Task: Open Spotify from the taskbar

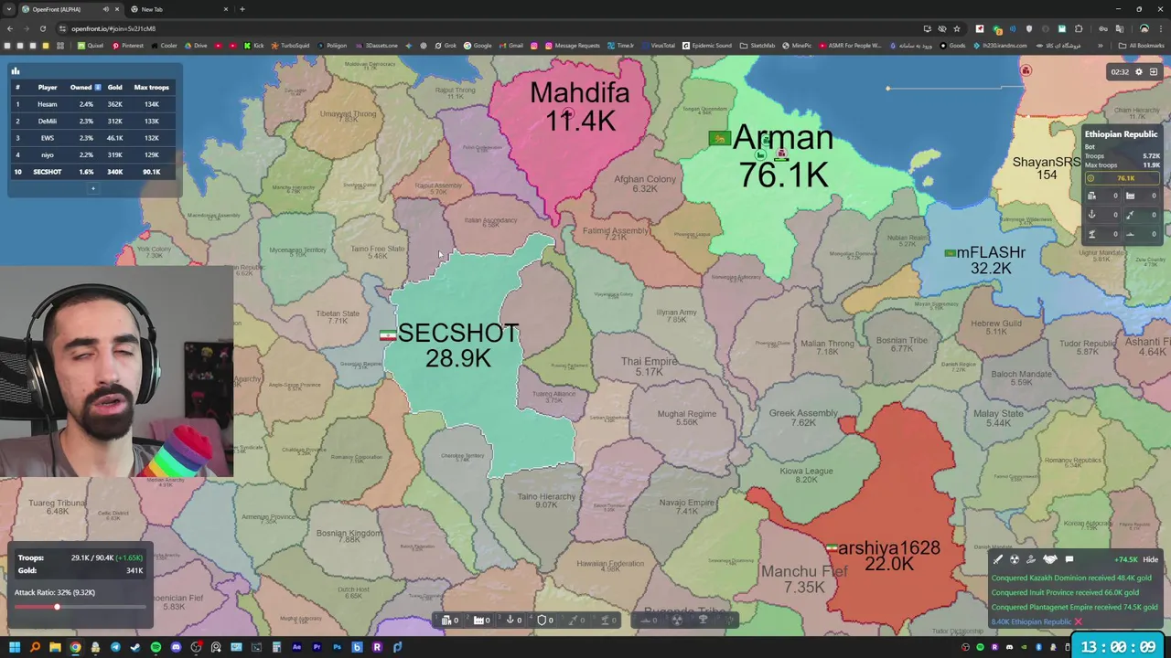Action: tap(156, 647)
